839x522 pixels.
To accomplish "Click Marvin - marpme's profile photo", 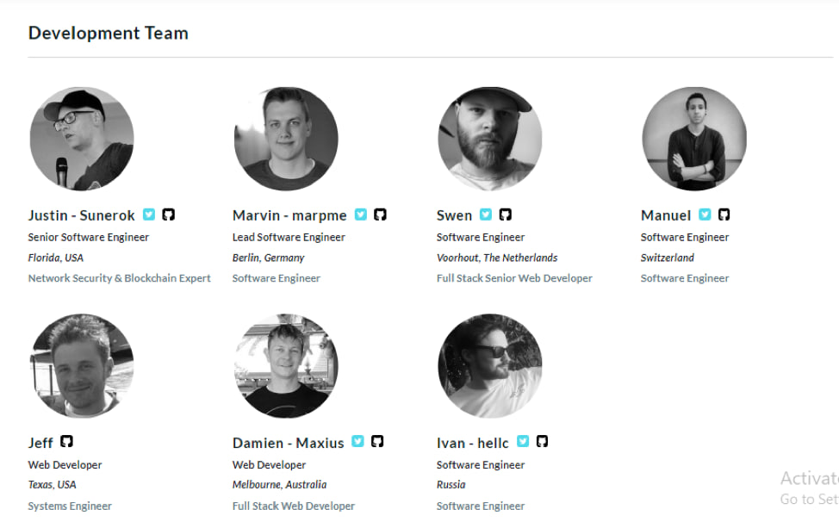I will click(x=286, y=139).
